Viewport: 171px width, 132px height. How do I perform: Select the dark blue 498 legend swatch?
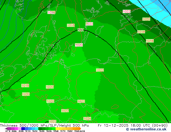point(23,128)
